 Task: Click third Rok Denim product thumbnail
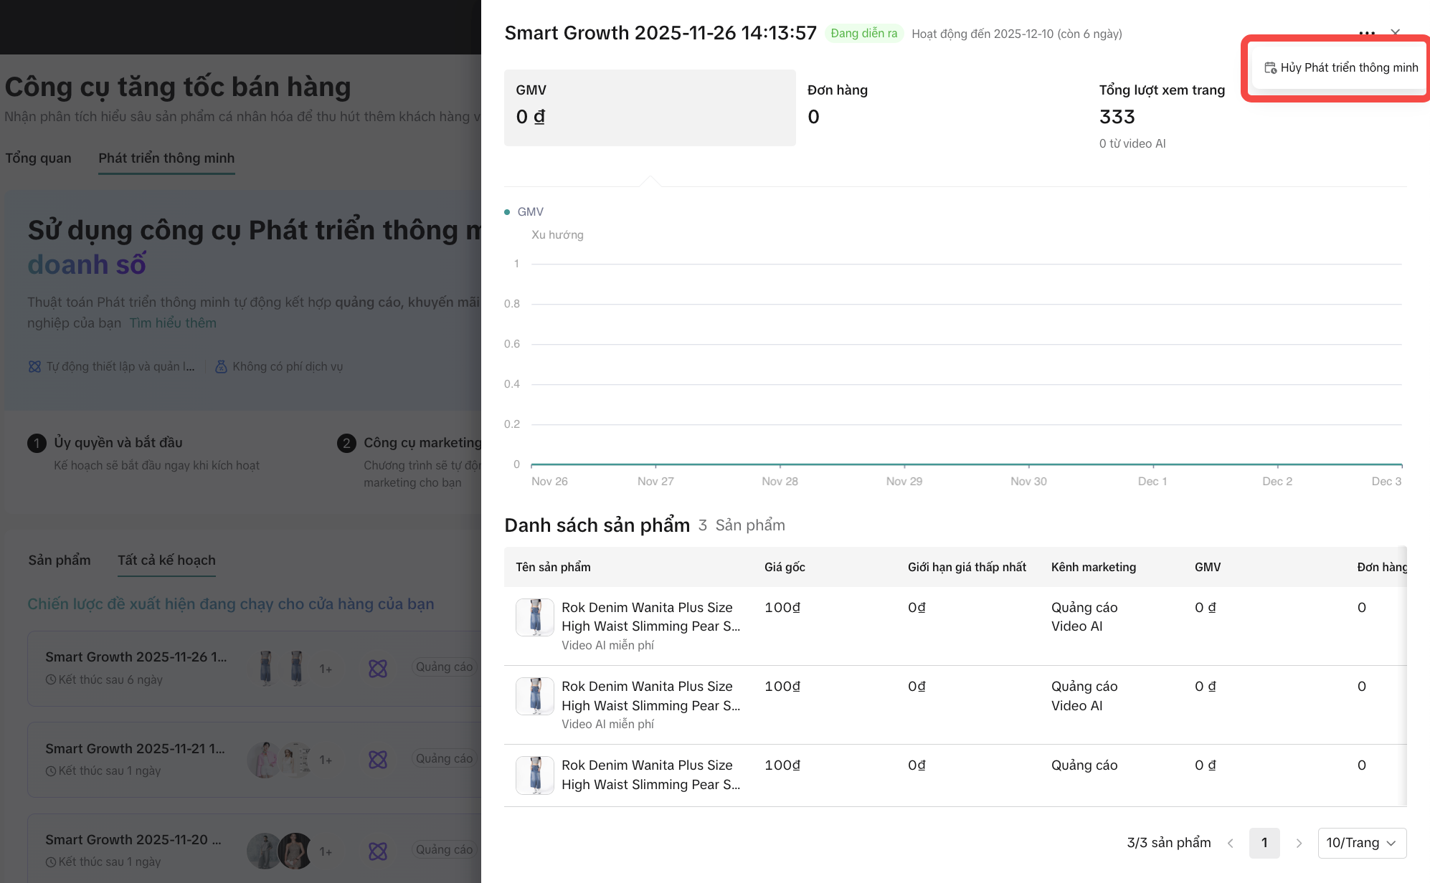click(535, 775)
